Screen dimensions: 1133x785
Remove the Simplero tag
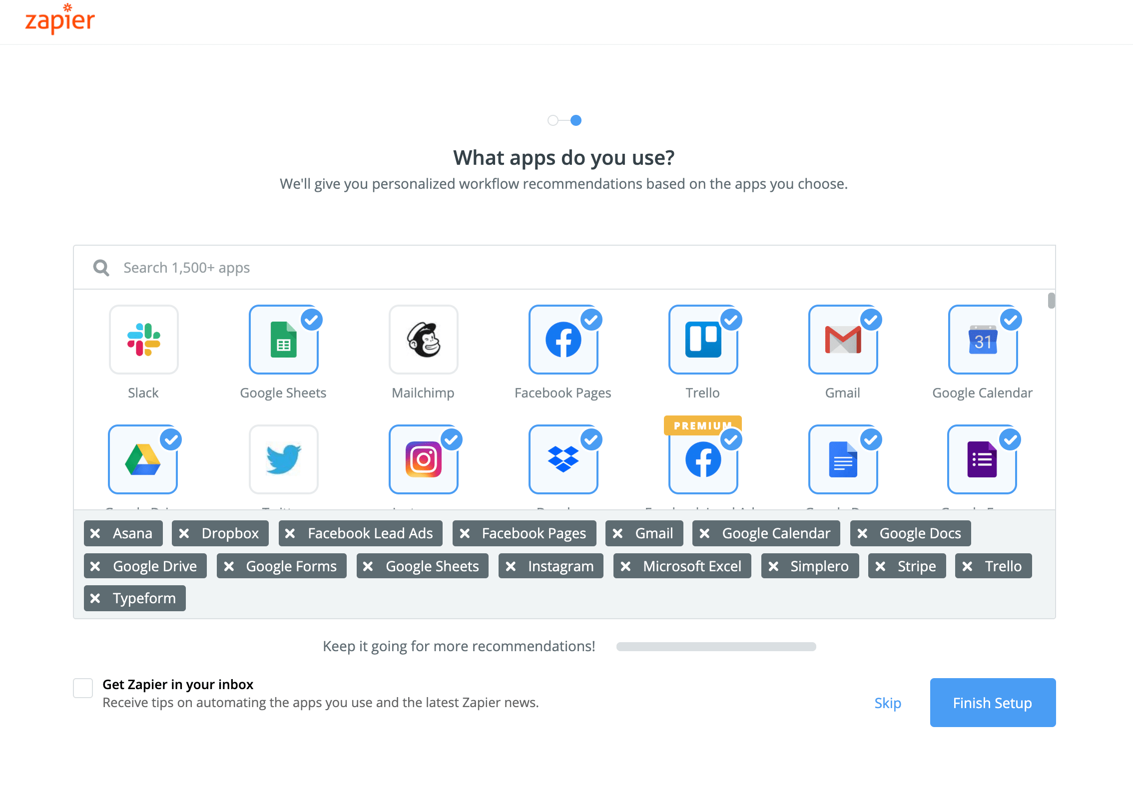pos(773,566)
